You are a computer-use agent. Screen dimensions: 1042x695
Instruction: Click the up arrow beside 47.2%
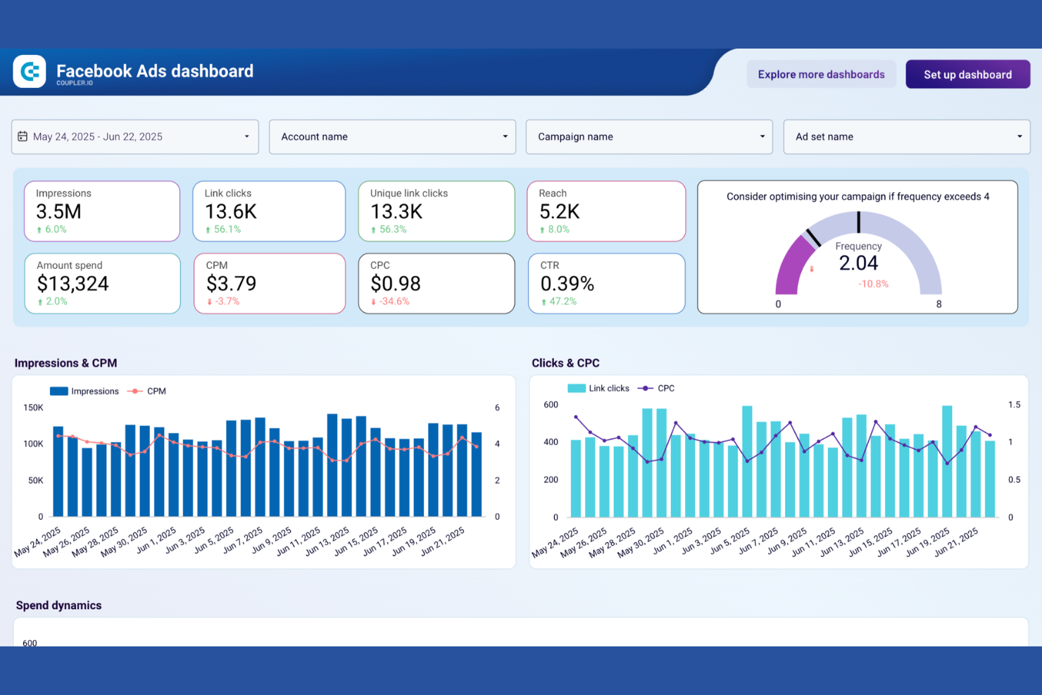click(x=544, y=302)
